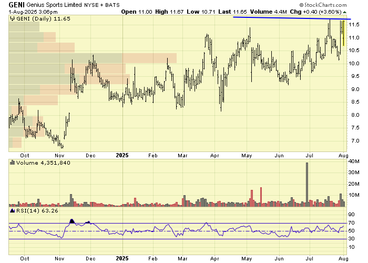Click the 40M volume axis label
Screen dimensions: 368x263
(354, 161)
